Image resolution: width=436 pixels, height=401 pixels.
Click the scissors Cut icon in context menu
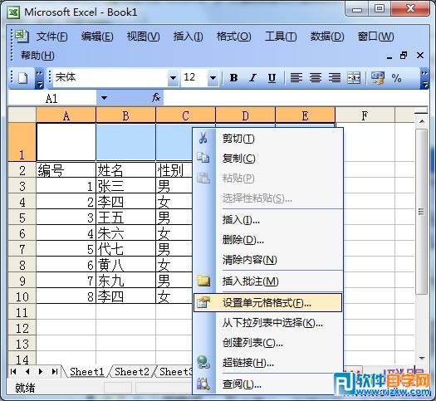(203, 138)
